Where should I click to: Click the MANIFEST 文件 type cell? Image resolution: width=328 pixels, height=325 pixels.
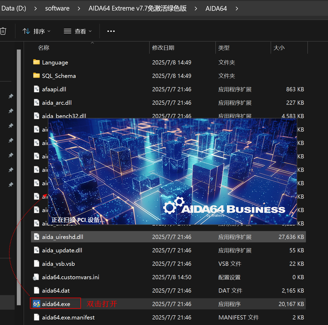point(239,317)
